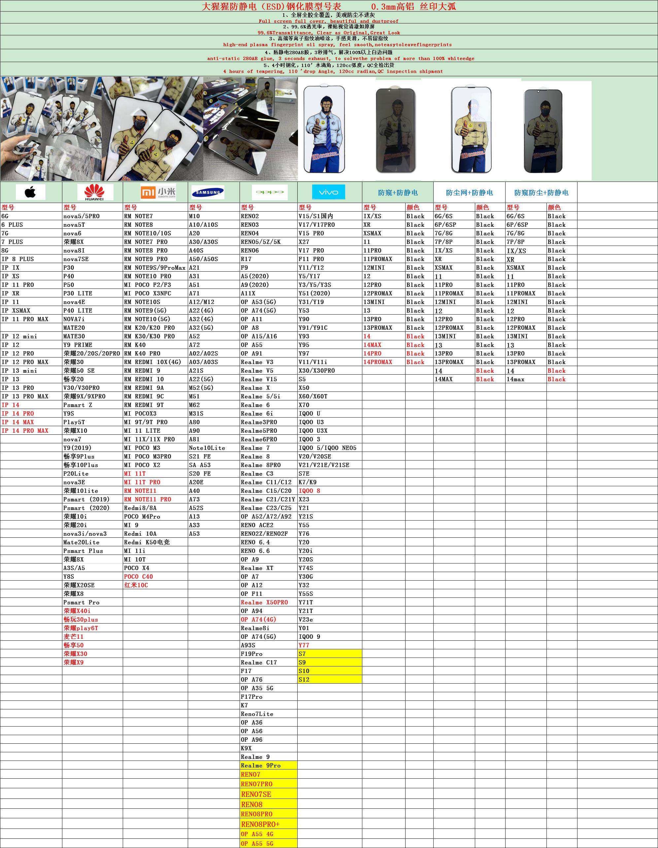This screenshot has height=848, width=658.
Task: Click the vivo logo icon
Action: coord(328,192)
